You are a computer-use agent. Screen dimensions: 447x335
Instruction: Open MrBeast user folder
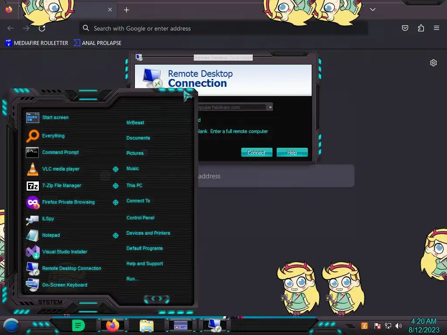pos(135,123)
